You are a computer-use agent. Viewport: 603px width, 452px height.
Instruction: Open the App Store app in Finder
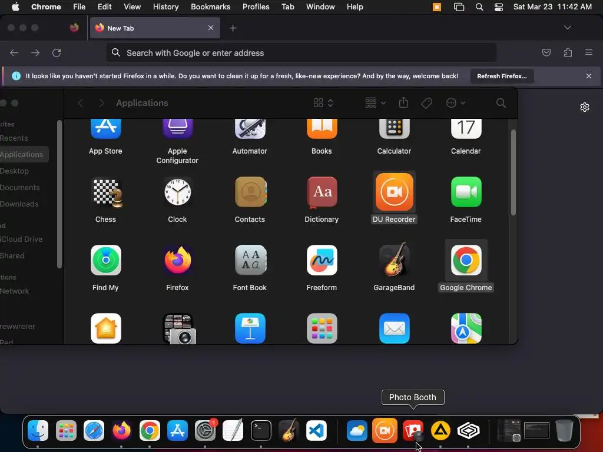click(x=106, y=129)
